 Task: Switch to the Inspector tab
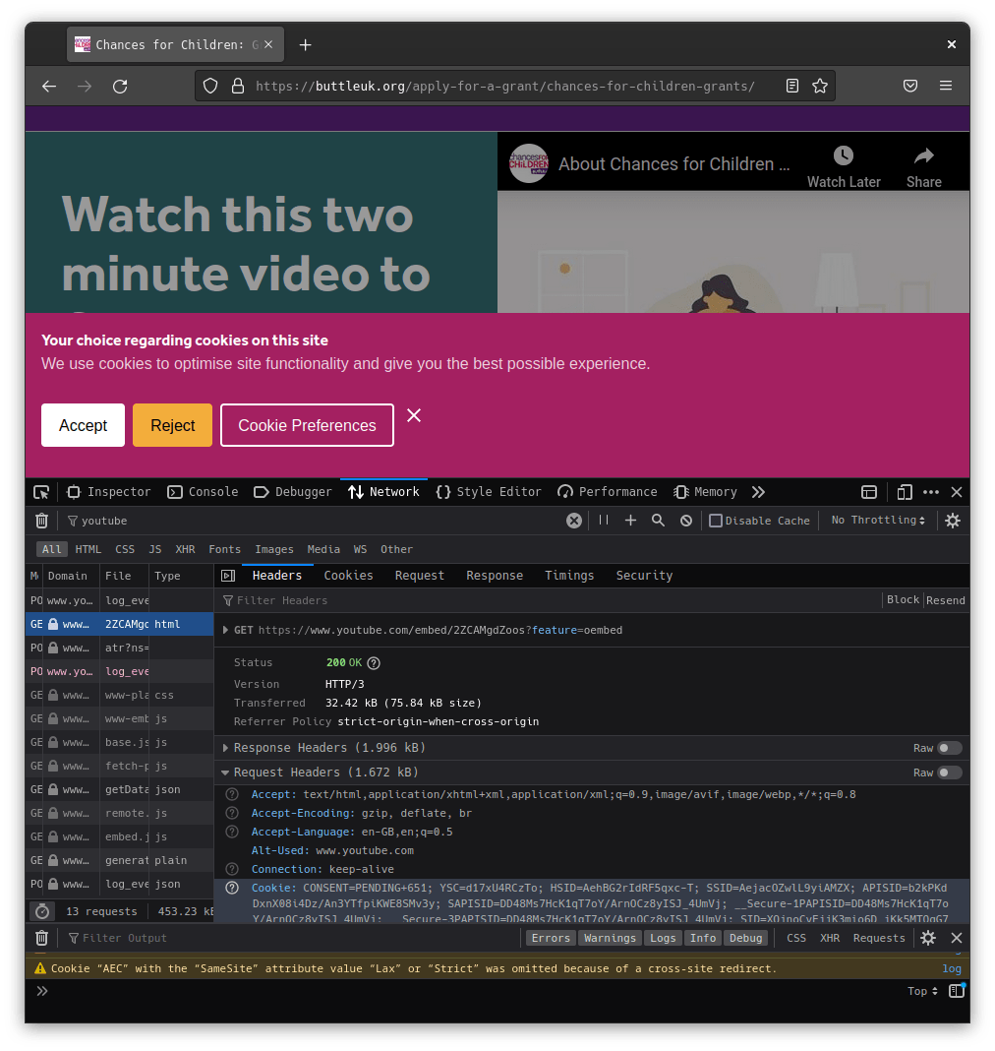click(x=109, y=492)
